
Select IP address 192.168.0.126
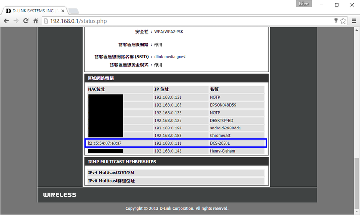(168, 120)
